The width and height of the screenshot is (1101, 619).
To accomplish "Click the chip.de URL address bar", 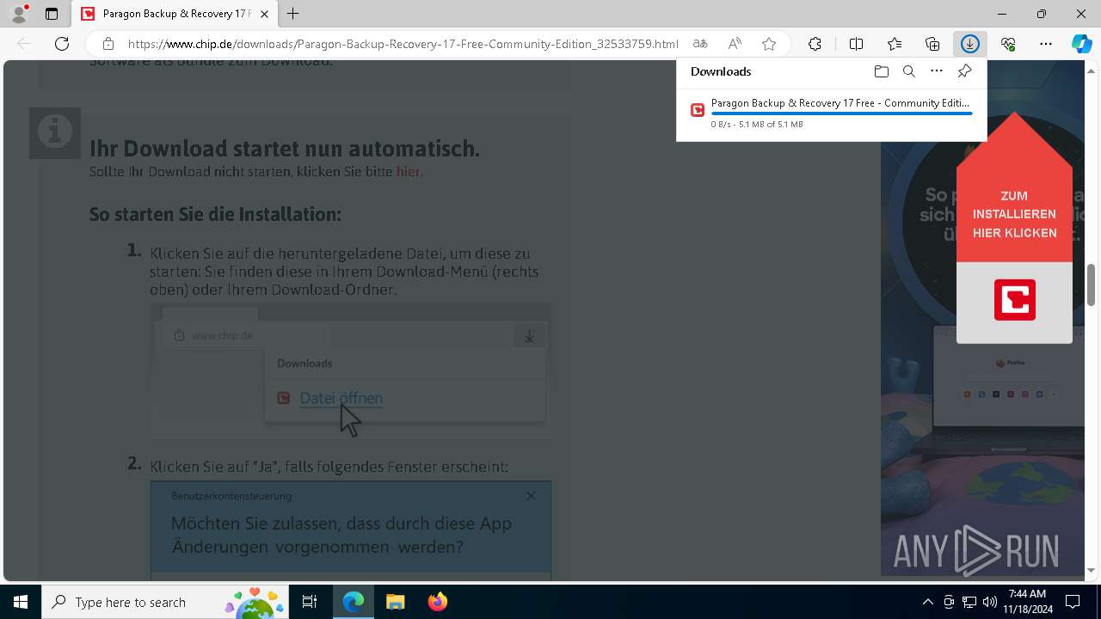I will pos(403,44).
